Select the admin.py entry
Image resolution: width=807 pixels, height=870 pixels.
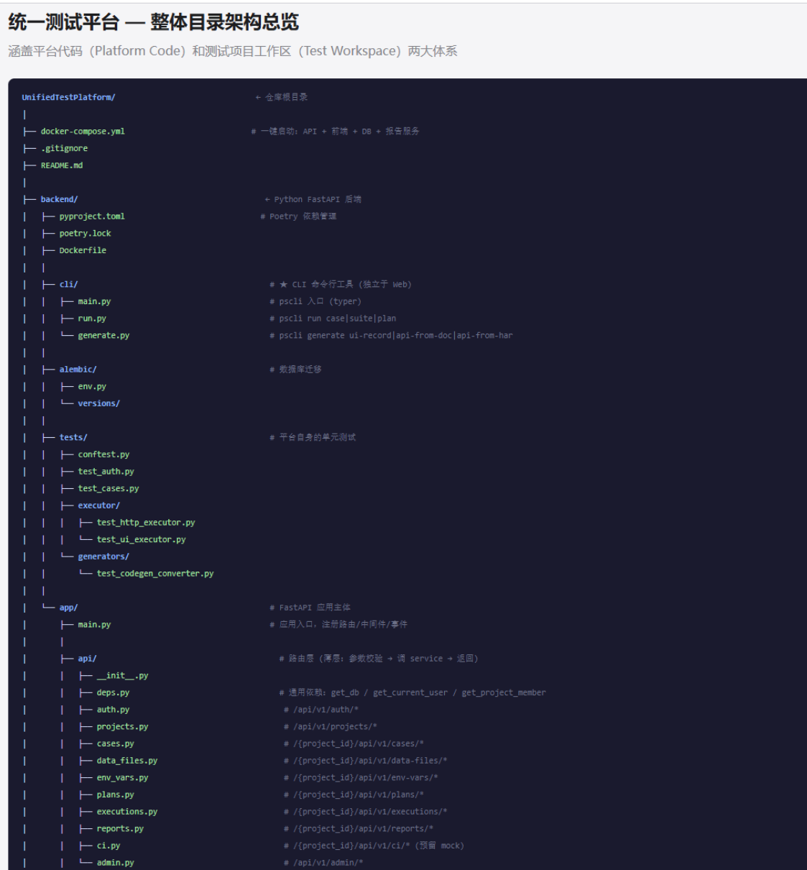(x=115, y=863)
